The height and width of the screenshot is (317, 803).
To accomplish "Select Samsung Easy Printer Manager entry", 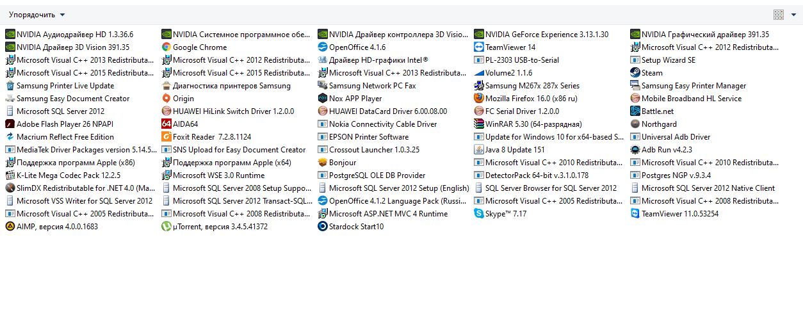I will pos(688,86).
